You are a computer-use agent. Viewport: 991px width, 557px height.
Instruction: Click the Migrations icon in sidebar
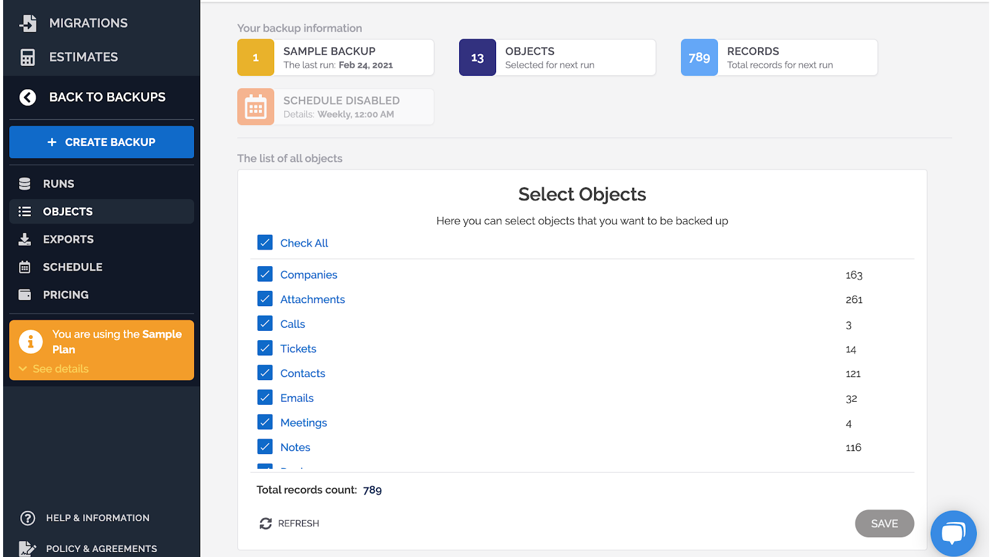coord(28,23)
